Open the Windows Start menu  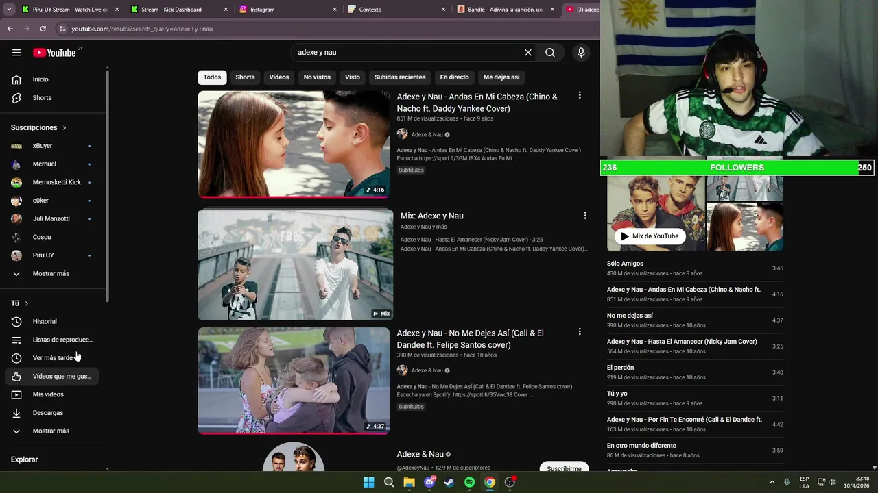pyautogui.click(x=368, y=482)
